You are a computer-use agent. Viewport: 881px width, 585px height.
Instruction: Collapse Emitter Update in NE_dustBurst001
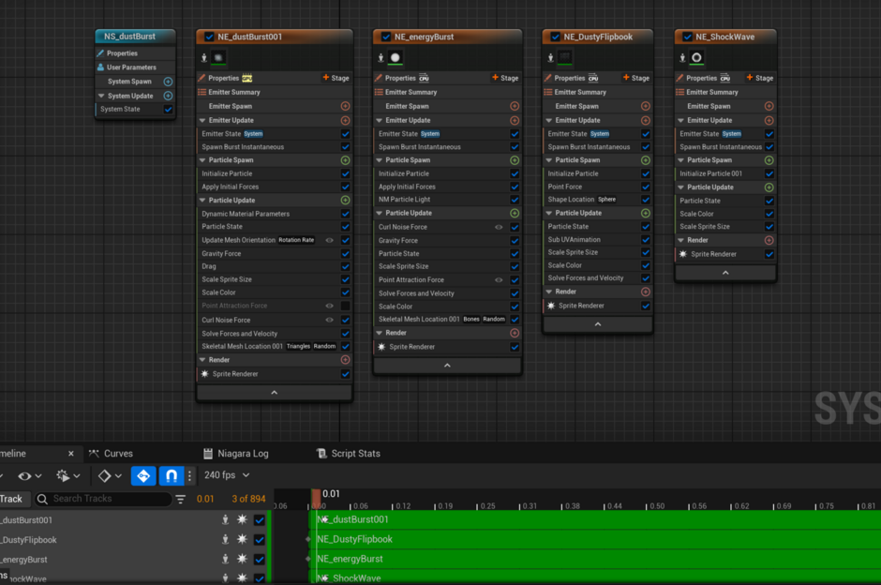[202, 120]
